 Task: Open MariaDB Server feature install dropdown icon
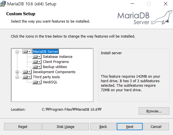tap(27, 51)
